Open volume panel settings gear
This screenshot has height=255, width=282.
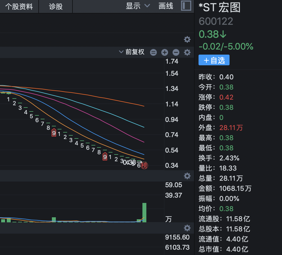(x=187, y=176)
